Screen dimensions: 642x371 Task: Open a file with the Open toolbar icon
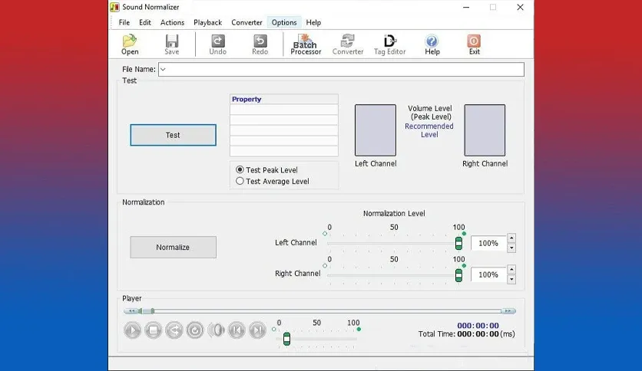click(x=130, y=44)
